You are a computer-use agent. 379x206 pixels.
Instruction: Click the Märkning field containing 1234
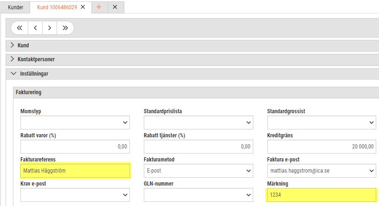321,195
